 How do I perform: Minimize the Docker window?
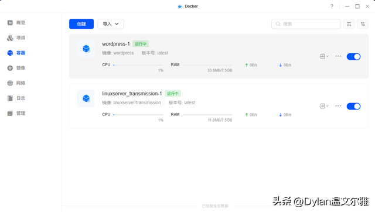pos(347,6)
